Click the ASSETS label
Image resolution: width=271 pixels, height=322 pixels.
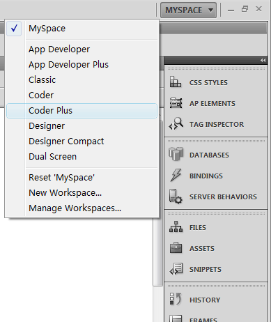pyautogui.click(x=202, y=248)
